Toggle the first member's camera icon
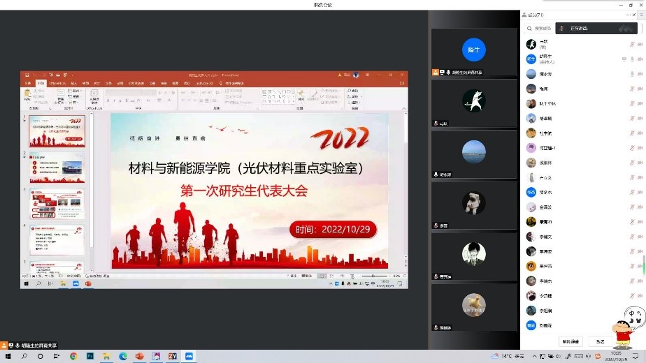Image resolution: width=646 pixels, height=363 pixels. (640, 44)
